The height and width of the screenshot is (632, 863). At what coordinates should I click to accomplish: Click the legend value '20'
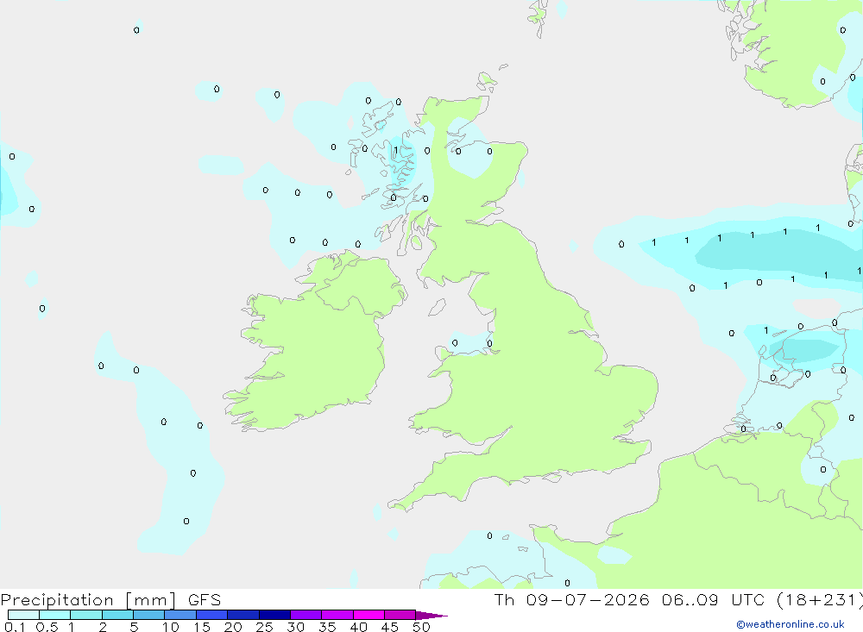[x=233, y=627]
